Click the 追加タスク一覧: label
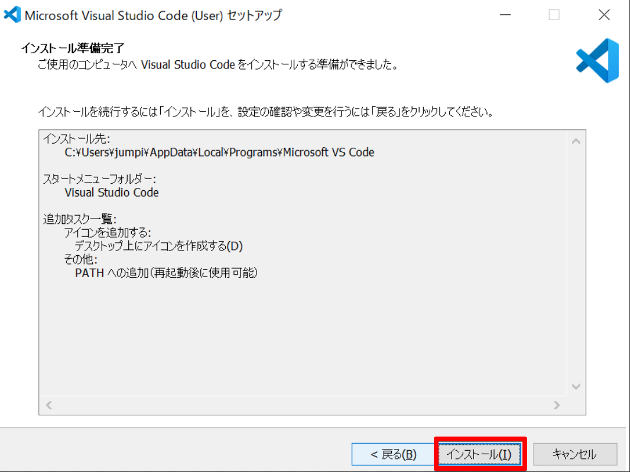The width and height of the screenshot is (630, 472). point(80,219)
